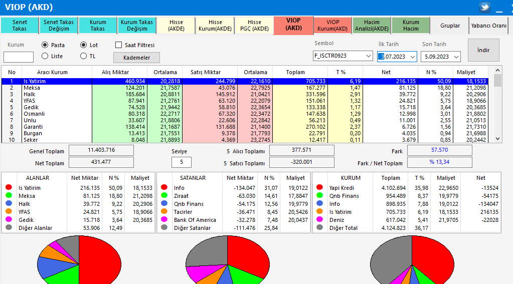Select the Pasta radio option

pos(45,45)
